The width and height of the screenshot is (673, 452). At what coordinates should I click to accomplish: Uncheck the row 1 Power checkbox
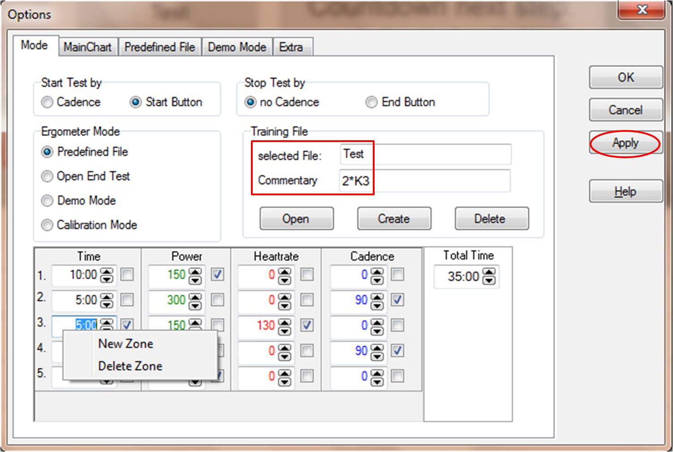[217, 274]
